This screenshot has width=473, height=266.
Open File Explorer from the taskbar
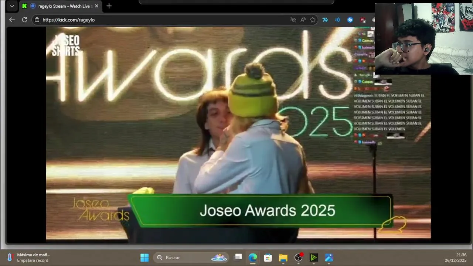pyautogui.click(x=283, y=258)
